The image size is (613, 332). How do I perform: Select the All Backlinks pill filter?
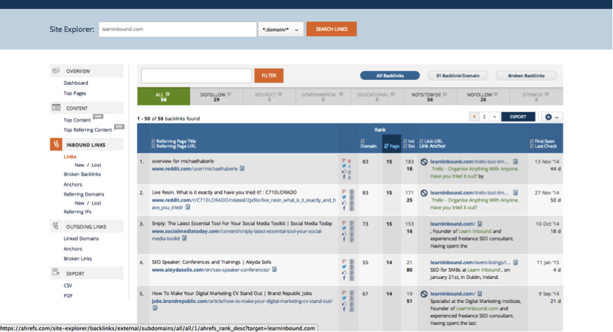[390, 75]
